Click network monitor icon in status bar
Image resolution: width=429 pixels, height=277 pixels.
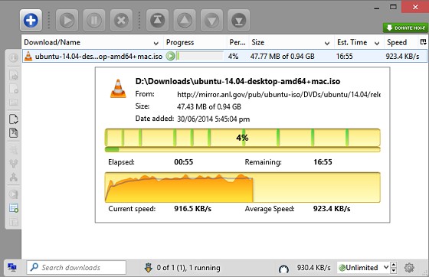pyautogui.click(x=12, y=267)
